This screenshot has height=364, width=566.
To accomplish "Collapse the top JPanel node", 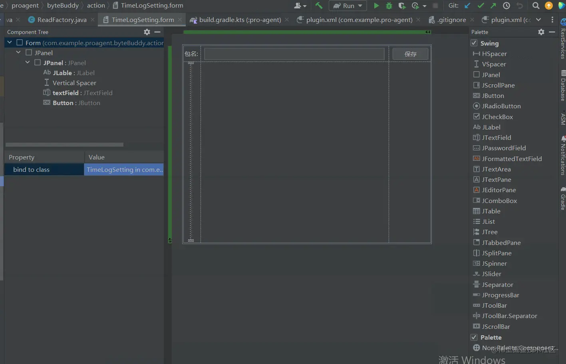I will pyautogui.click(x=18, y=52).
